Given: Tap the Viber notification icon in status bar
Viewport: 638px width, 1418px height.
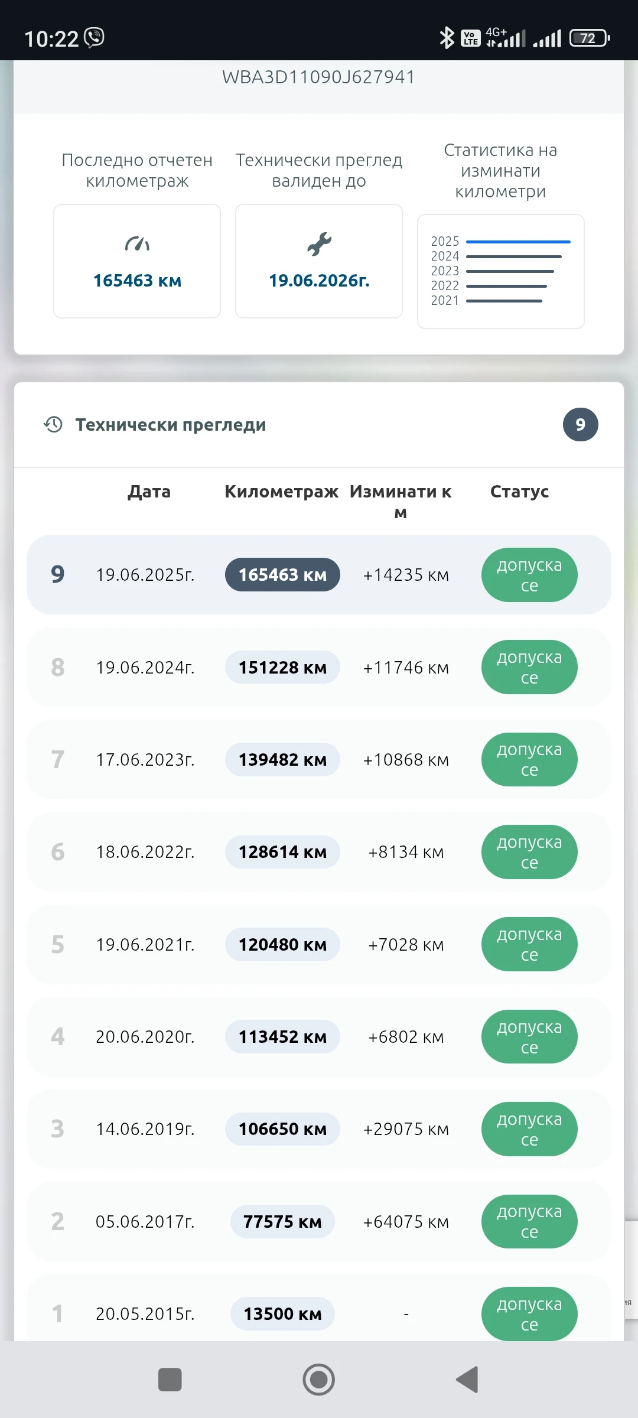Looking at the screenshot, I should (95, 38).
